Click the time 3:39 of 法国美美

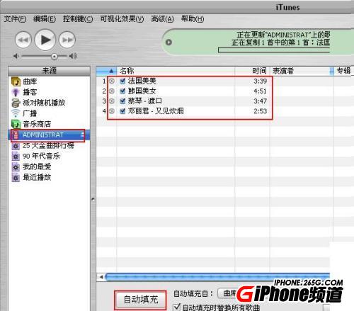260,81
